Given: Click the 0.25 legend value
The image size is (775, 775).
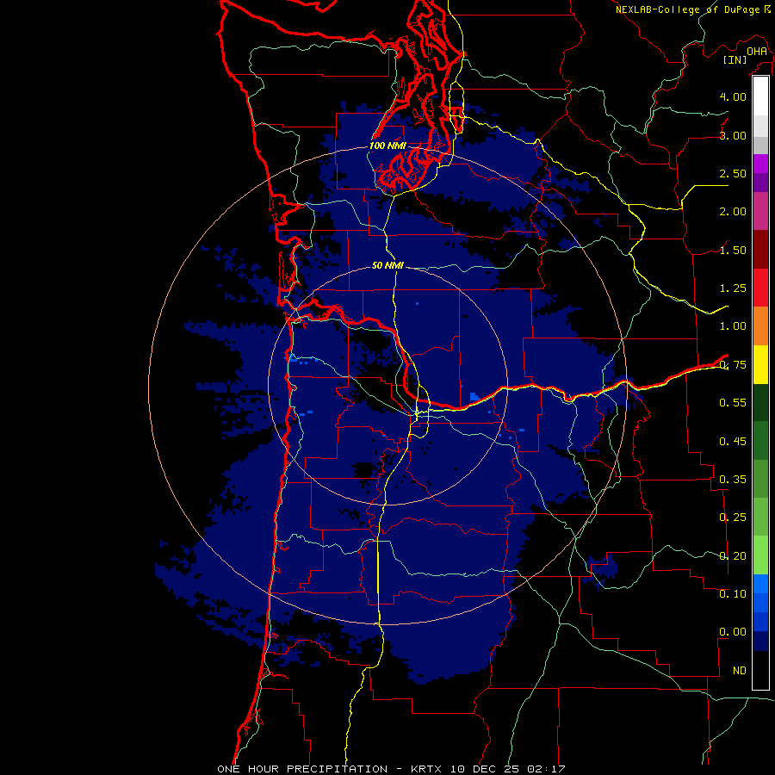Looking at the screenshot, I should coord(733,518).
